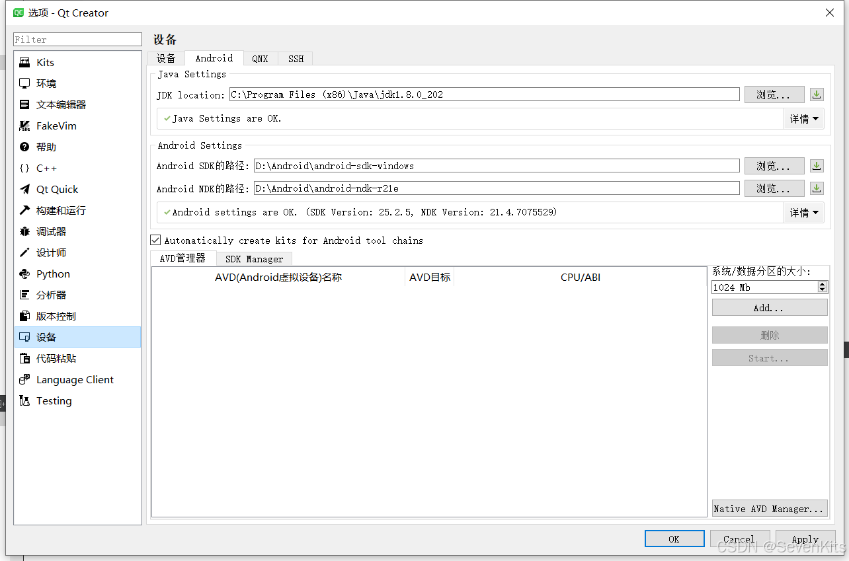Click the 设备 device icon
This screenshot has height=561, width=849.
[x=24, y=337]
